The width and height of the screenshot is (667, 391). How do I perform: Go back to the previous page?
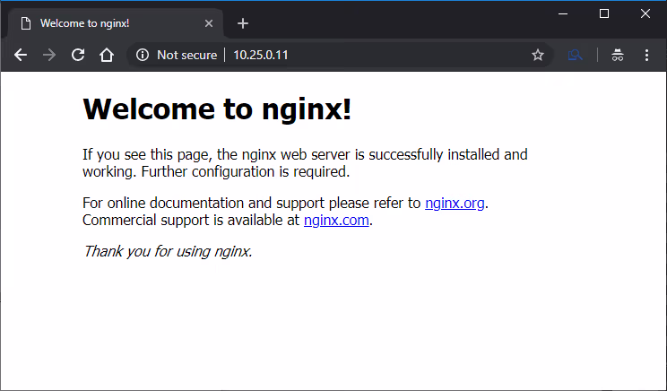pos(21,55)
